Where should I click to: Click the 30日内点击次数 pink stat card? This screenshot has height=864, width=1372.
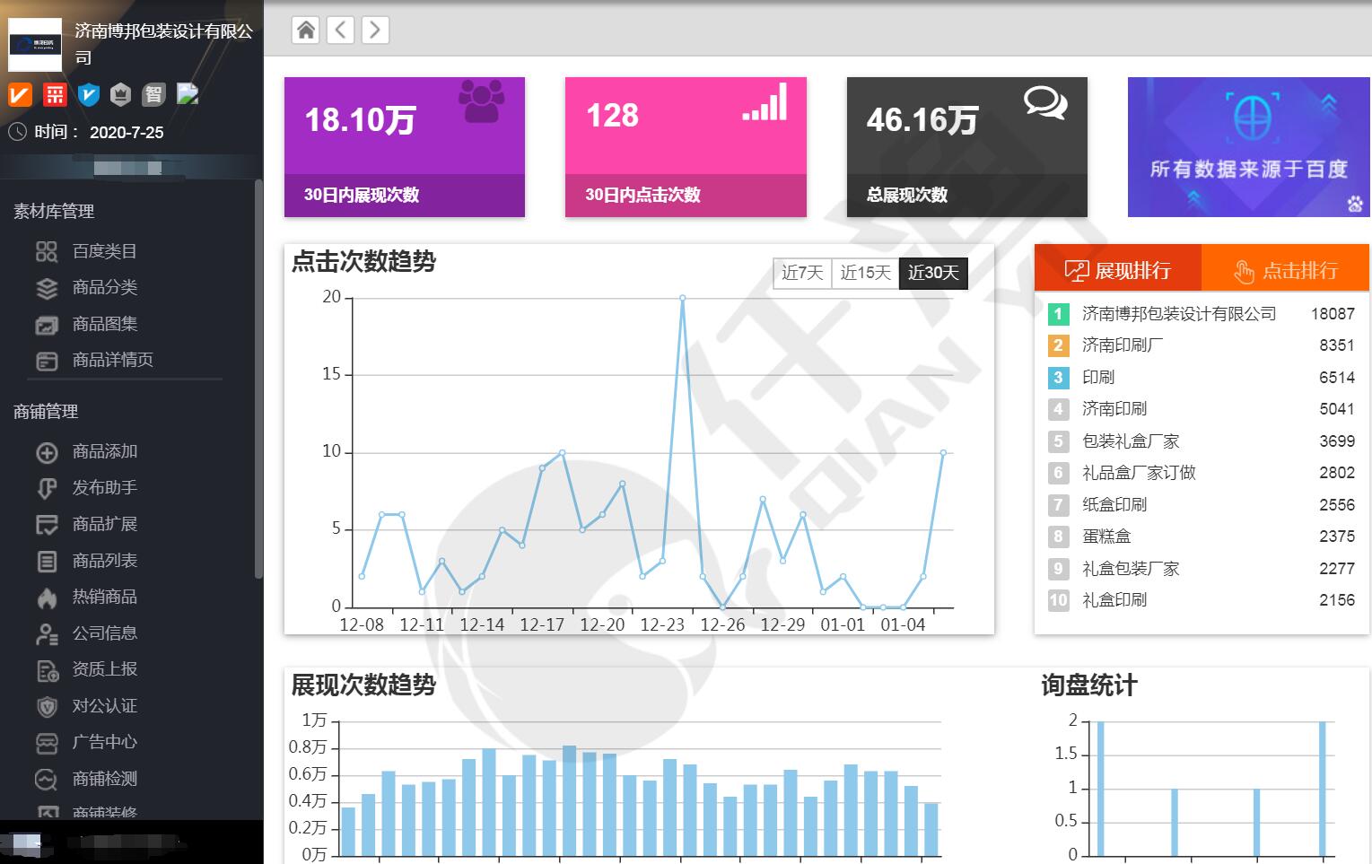coord(685,146)
